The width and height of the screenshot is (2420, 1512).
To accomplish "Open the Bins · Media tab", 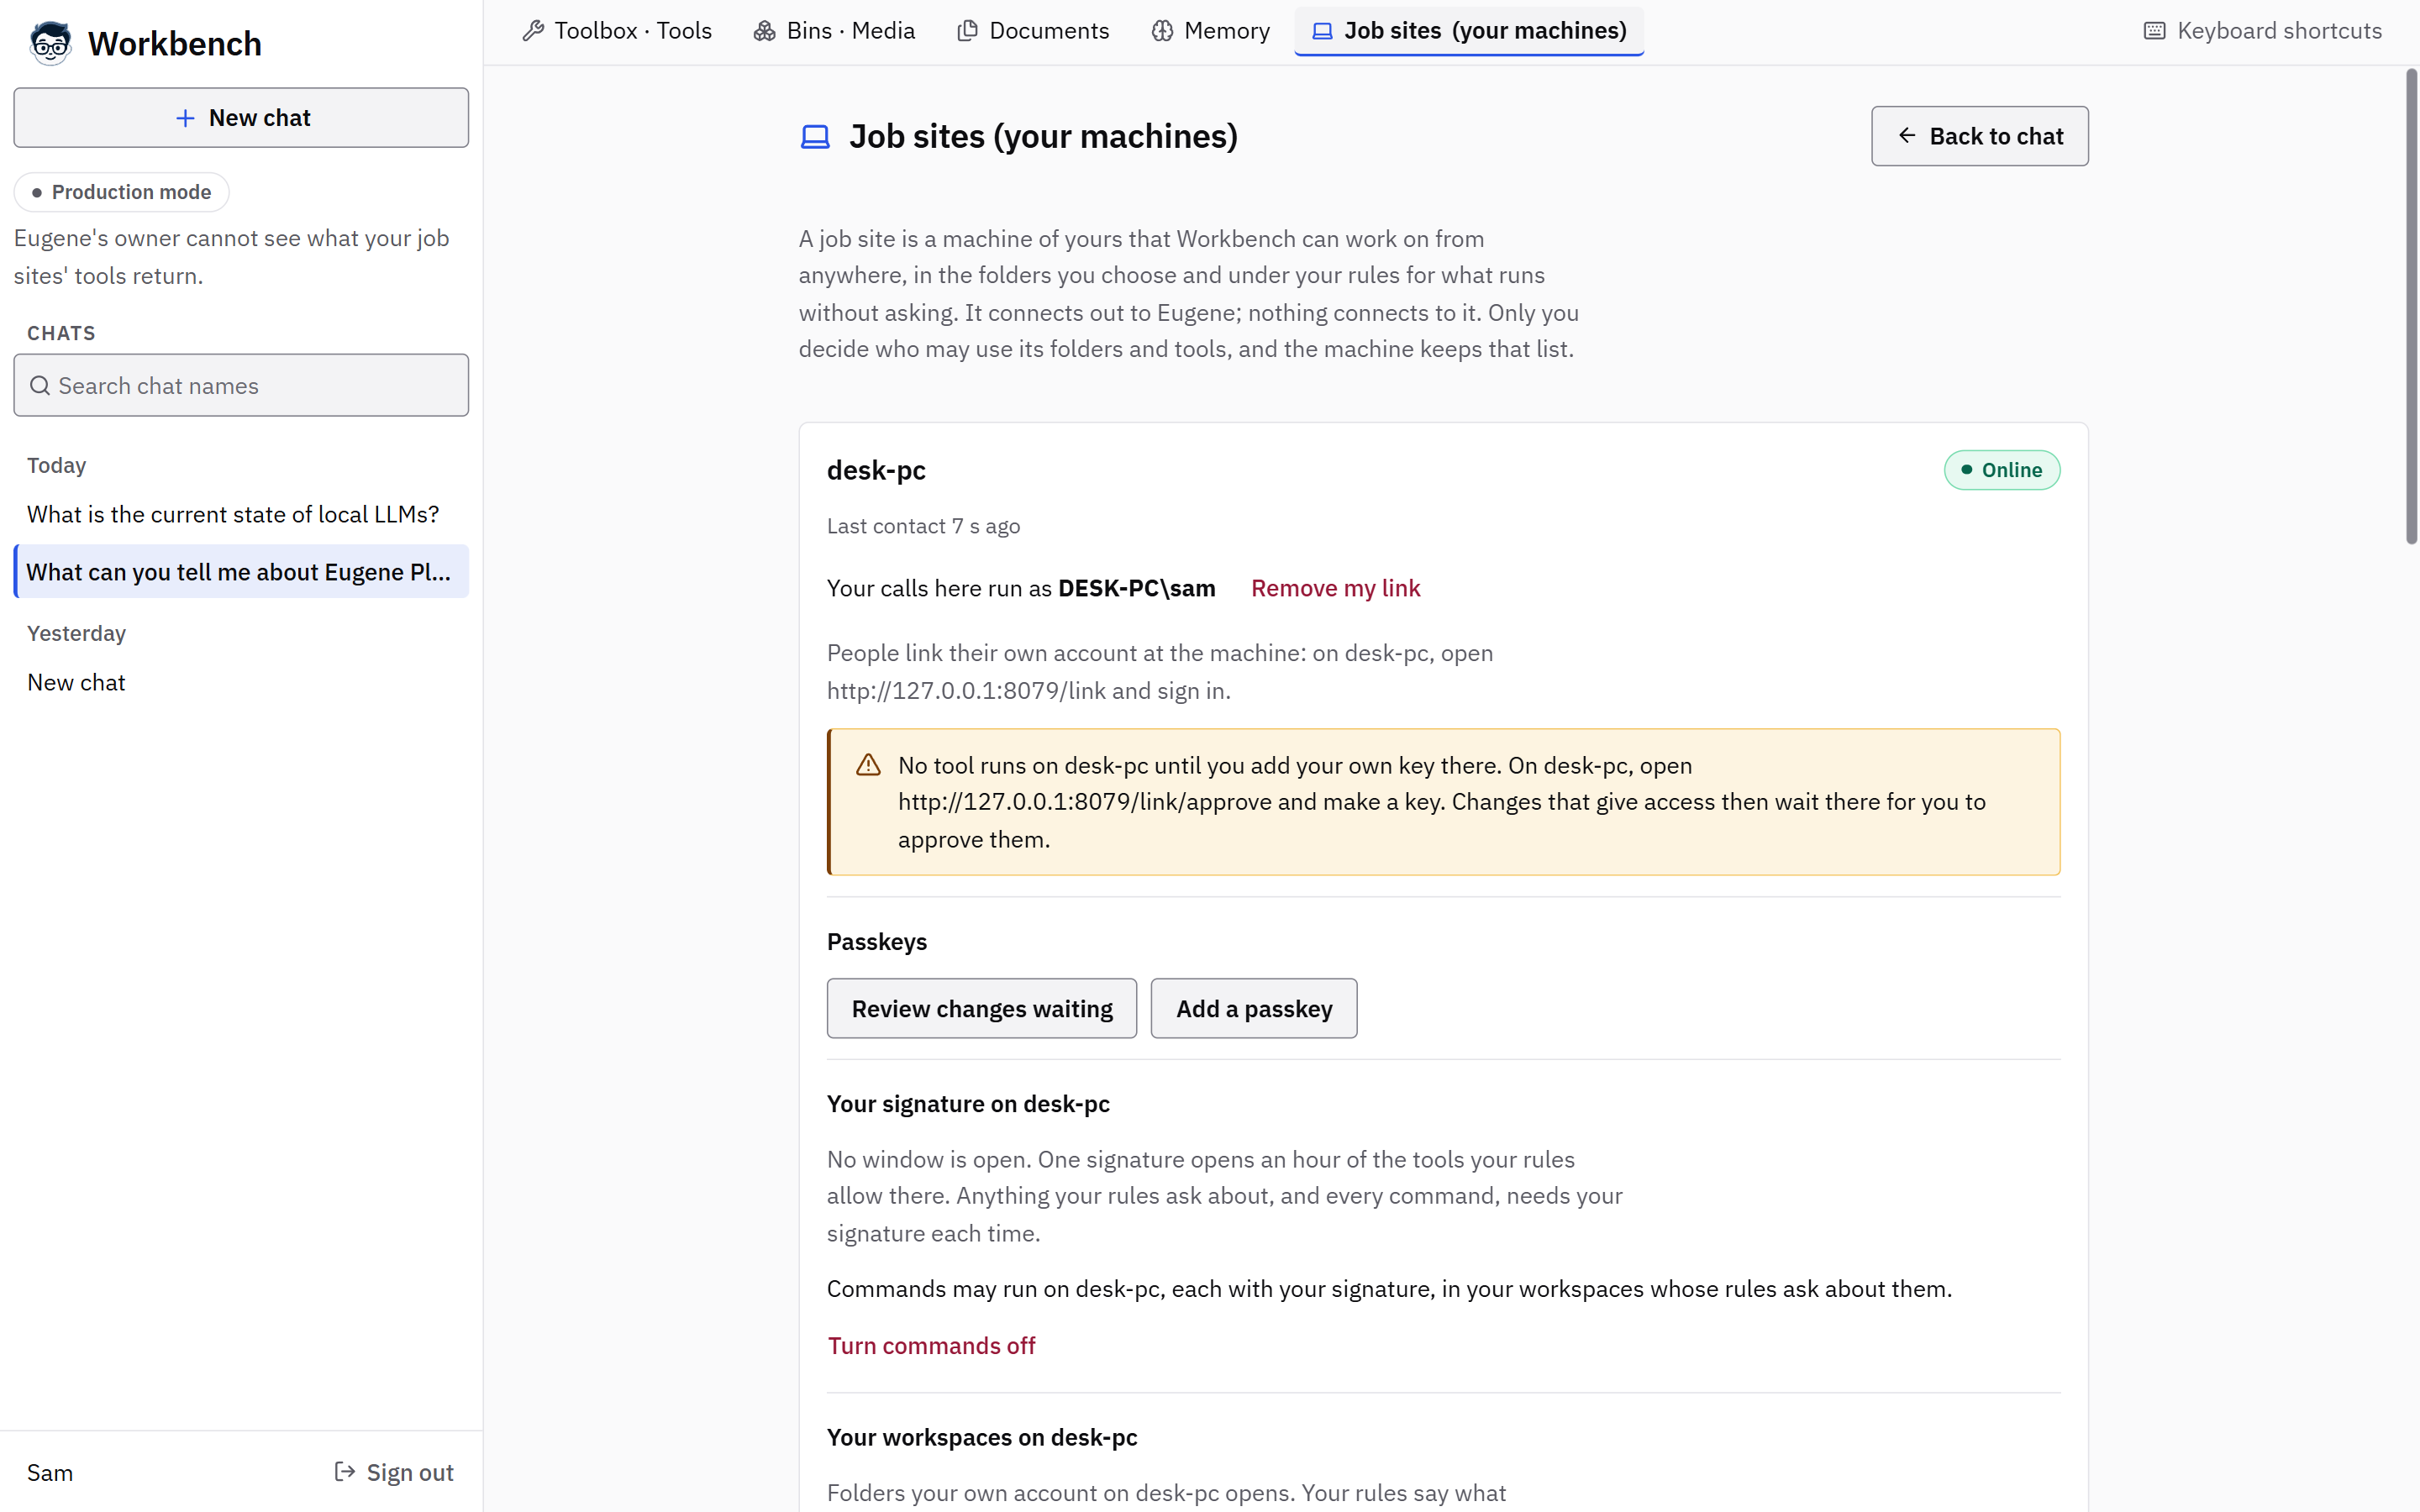I will [x=834, y=31].
